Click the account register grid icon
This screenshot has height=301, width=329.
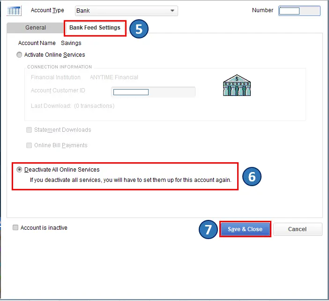14,10
